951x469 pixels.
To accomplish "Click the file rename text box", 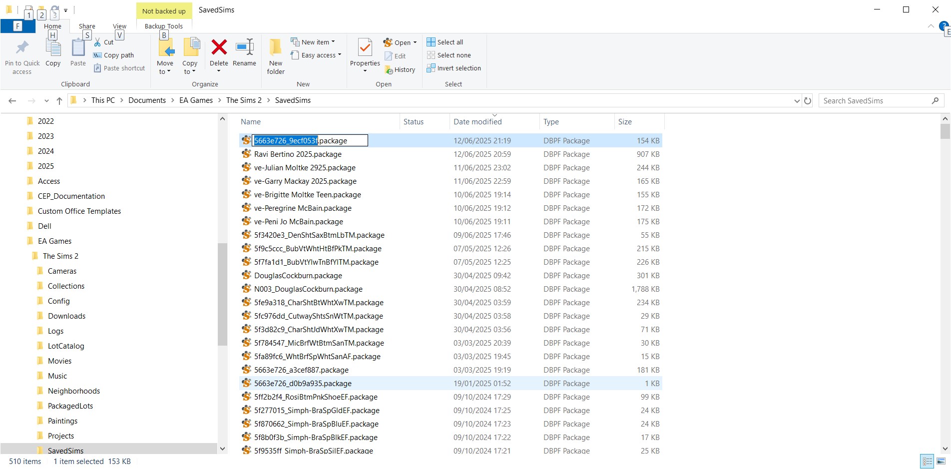I will pos(310,141).
